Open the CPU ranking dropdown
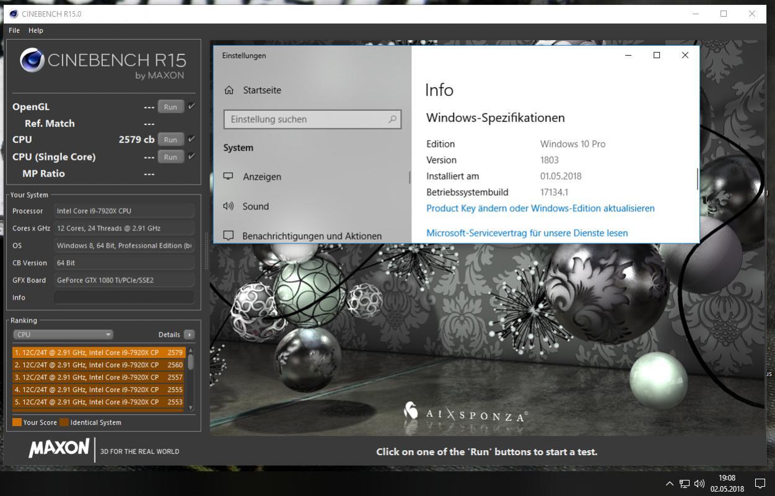Viewport: 775px width, 496px height. pyautogui.click(x=63, y=334)
